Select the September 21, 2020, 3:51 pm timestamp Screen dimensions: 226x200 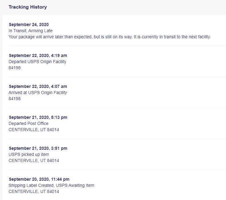[38, 148]
